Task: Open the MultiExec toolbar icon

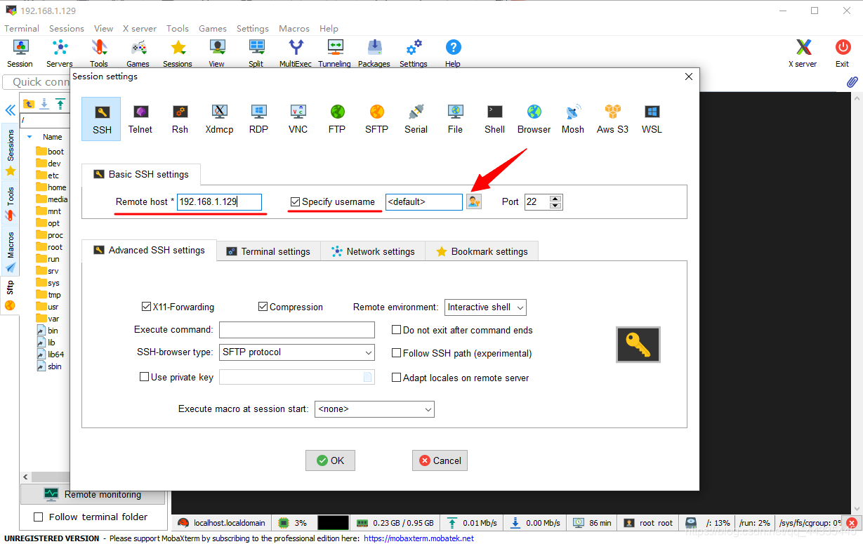Action: [x=296, y=53]
